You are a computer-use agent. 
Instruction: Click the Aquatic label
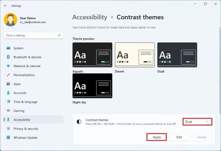click(x=78, y=71)
